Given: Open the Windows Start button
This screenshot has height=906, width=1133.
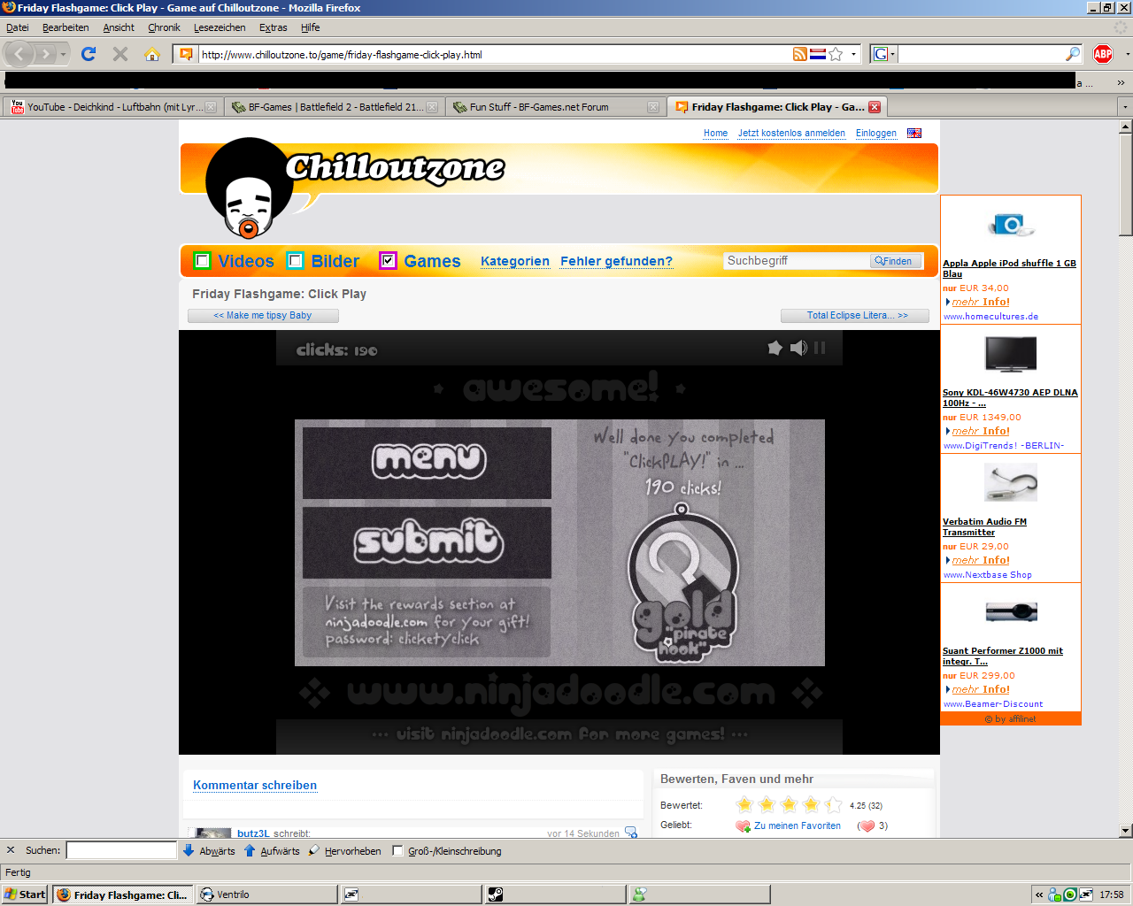Looking at the screenshot, I should coord(25,894).
